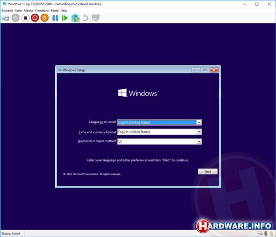Click the Status: Actief text
Screen dimensions: 276x237
pos(11,233)
